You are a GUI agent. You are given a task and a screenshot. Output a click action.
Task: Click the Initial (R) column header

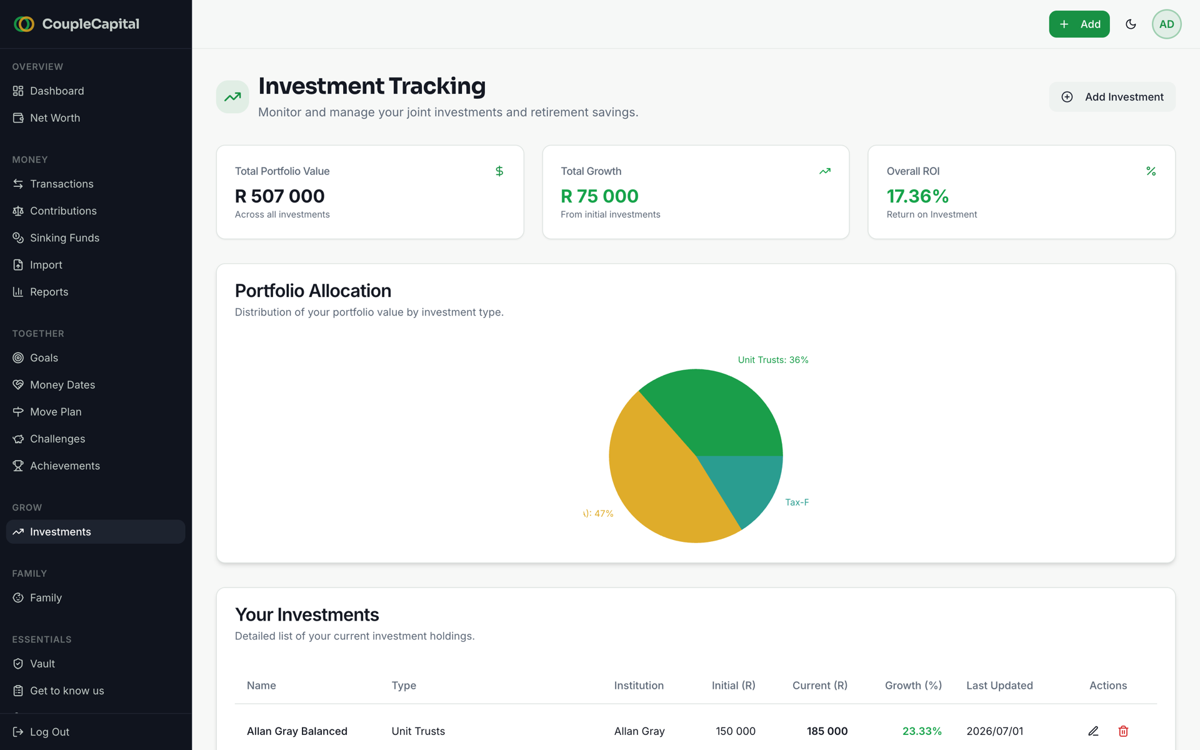[x=734, y=686]
